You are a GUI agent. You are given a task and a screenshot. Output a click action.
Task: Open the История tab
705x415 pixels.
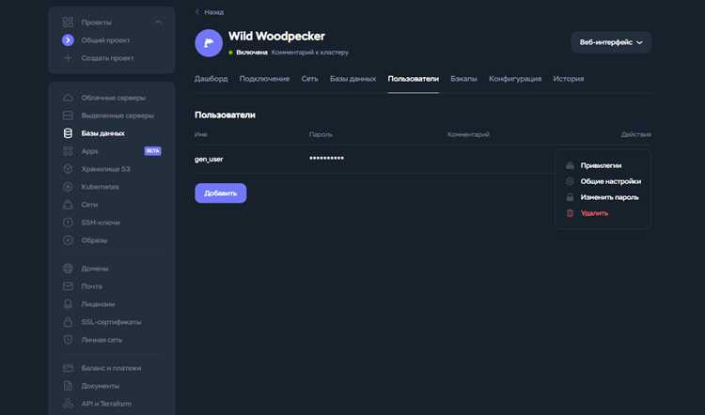click(569, 79)
